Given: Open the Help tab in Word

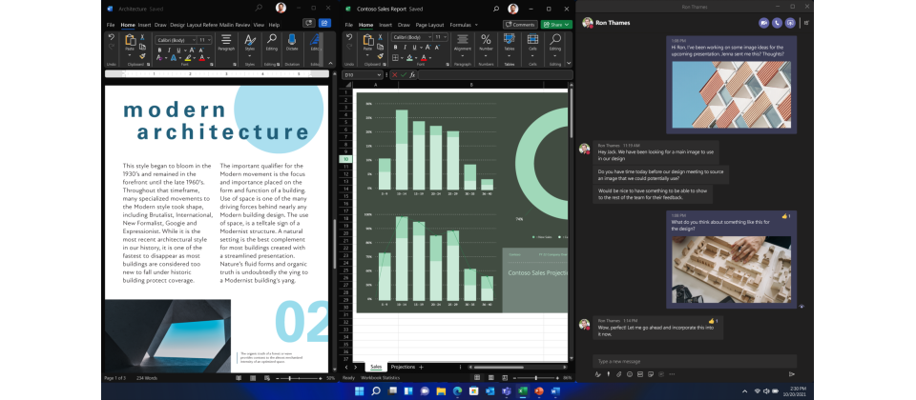Looking at the screenshot, I should [x=274, y=25].
